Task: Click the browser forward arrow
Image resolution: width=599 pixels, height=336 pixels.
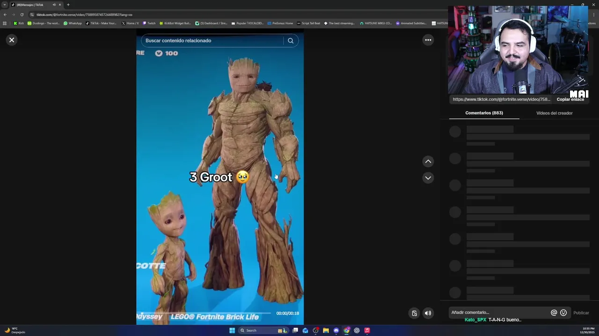Action: click(14, 14)
